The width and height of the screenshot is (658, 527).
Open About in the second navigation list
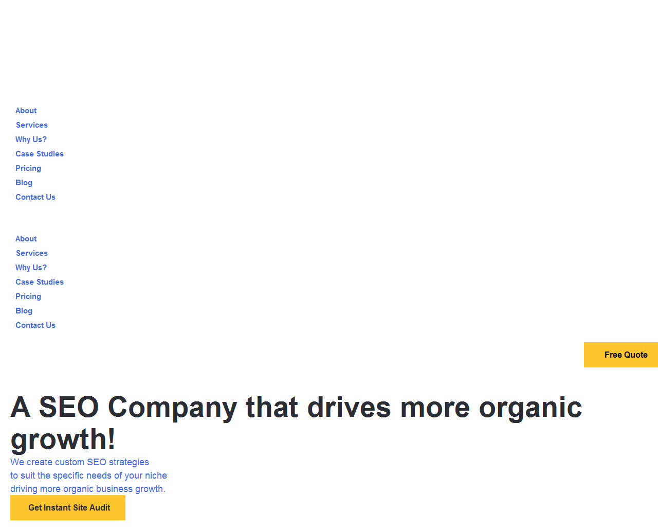pos(26,239)
